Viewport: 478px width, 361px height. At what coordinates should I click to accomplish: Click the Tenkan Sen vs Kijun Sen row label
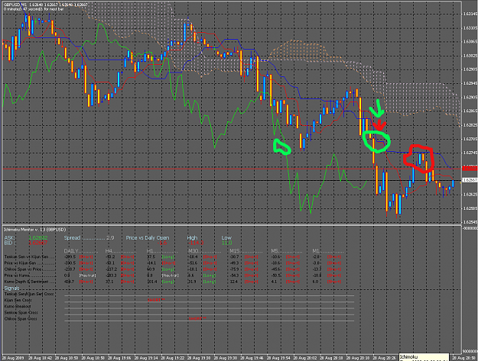point(26,256)
